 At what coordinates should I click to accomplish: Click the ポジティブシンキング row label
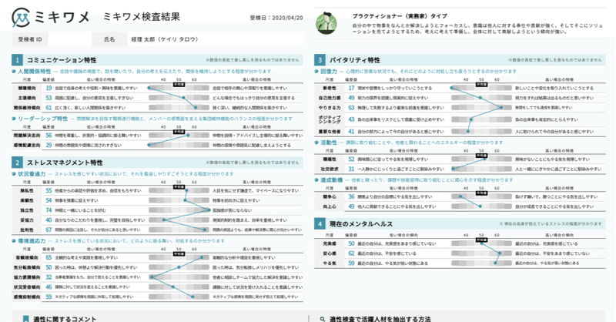click(x=330, y=119)
